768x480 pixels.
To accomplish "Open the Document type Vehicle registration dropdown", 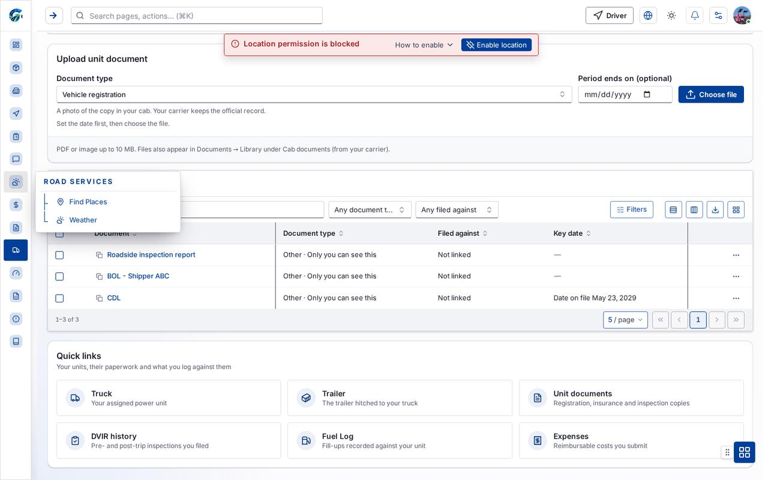I will tap(314, 94).
